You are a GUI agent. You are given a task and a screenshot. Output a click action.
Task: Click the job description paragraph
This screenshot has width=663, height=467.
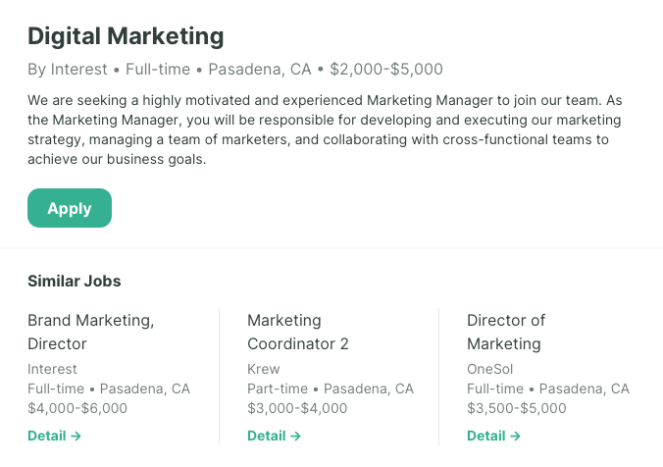tap(324, 130)
